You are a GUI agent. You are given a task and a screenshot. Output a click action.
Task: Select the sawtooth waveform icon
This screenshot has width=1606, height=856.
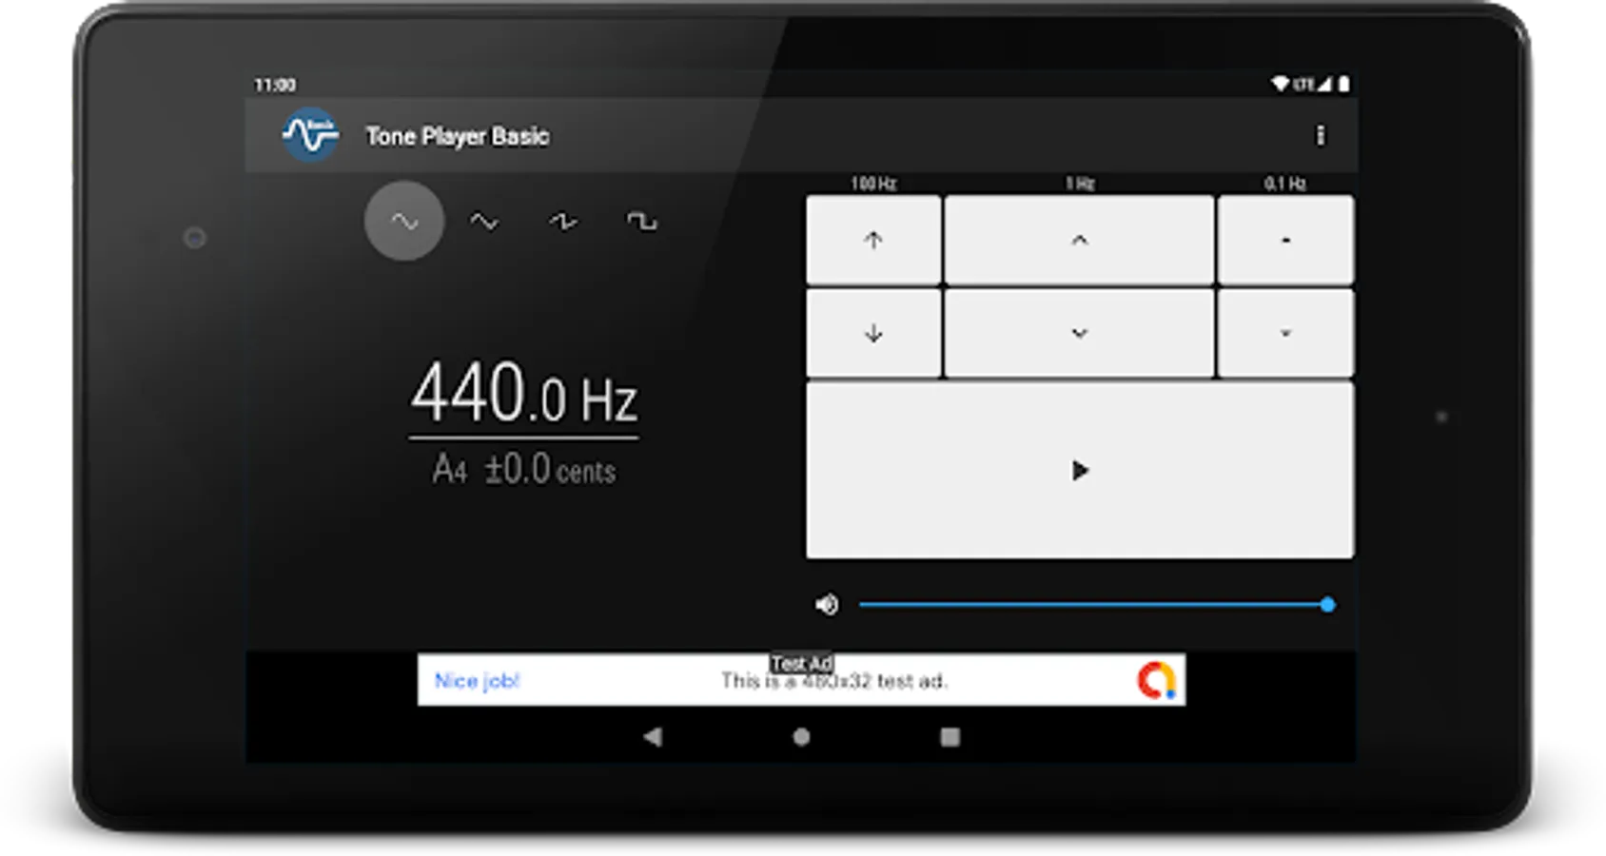pos(563,222)
